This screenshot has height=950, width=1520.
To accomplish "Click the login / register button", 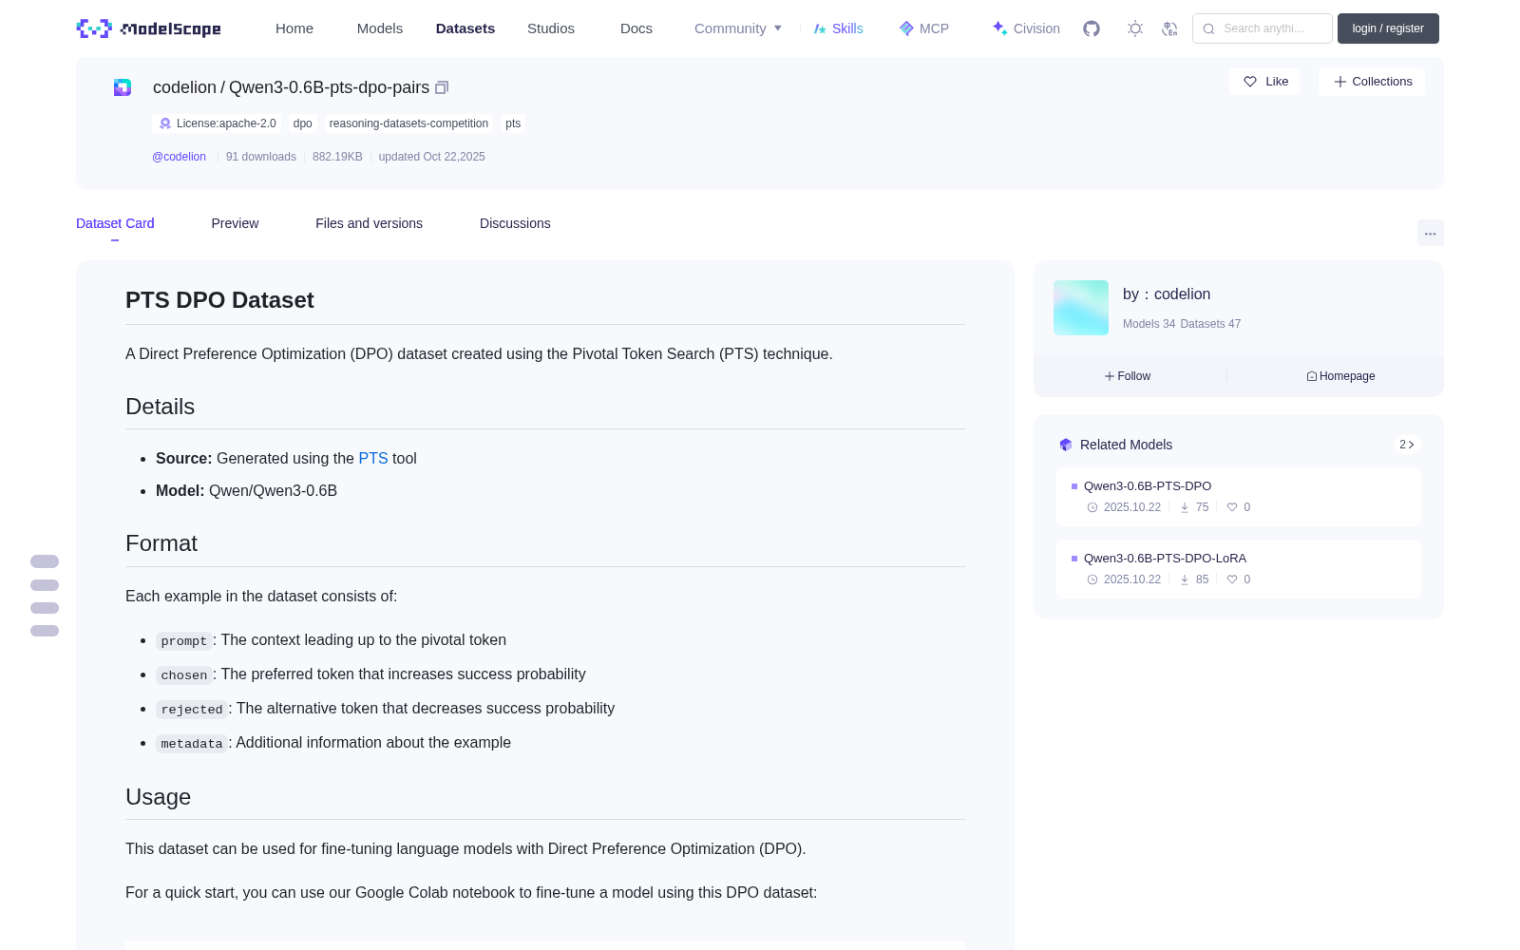I will 1388,28.
